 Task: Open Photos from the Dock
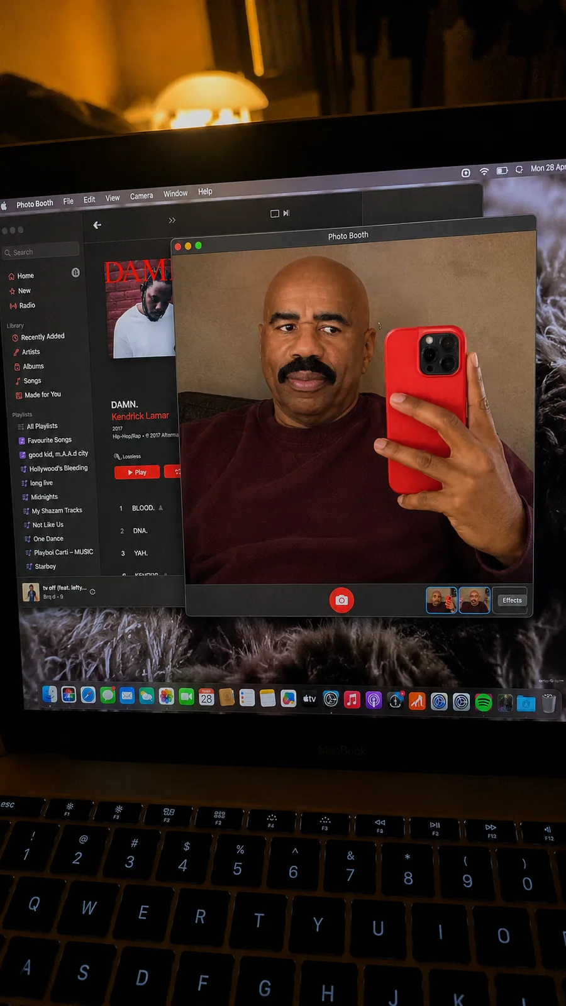coord(166,696)
